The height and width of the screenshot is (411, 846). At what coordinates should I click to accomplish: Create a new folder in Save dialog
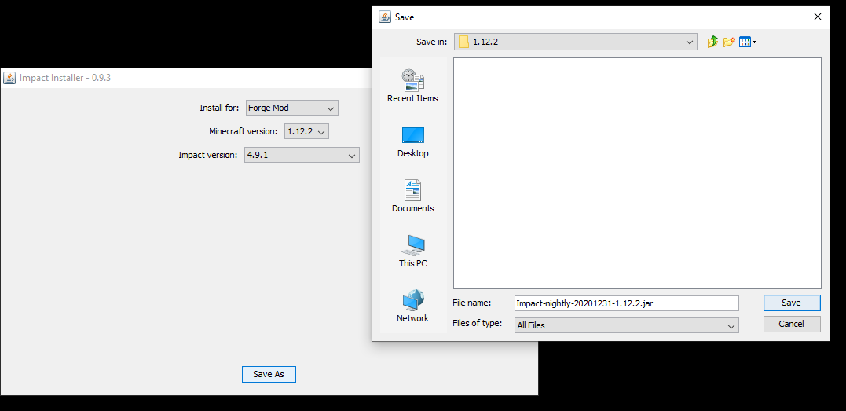tap(729, 42)
